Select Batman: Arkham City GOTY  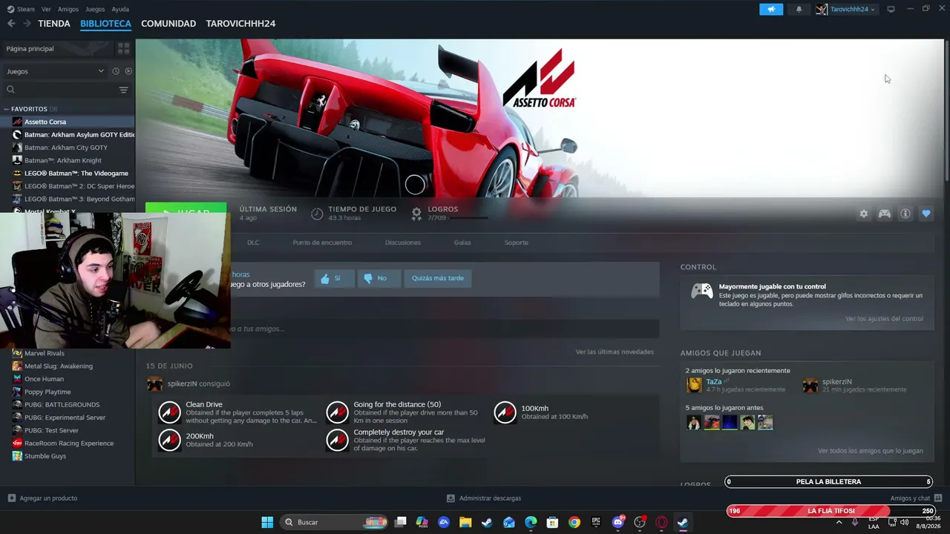pos(68,148)
